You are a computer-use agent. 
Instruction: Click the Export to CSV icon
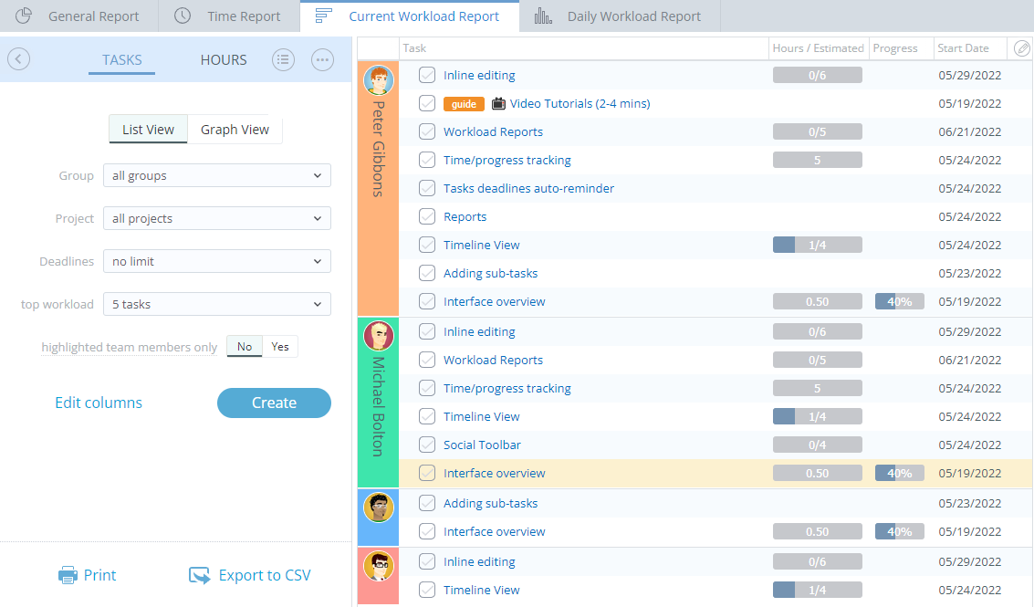[x=199, y=575]
